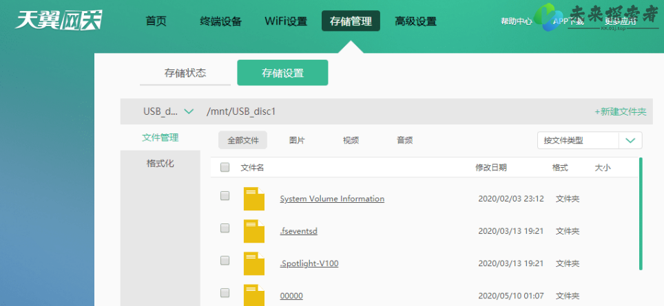Click the .fseventsd folder icon
This screenshot has width=664, height=306.
coord(254,231)
